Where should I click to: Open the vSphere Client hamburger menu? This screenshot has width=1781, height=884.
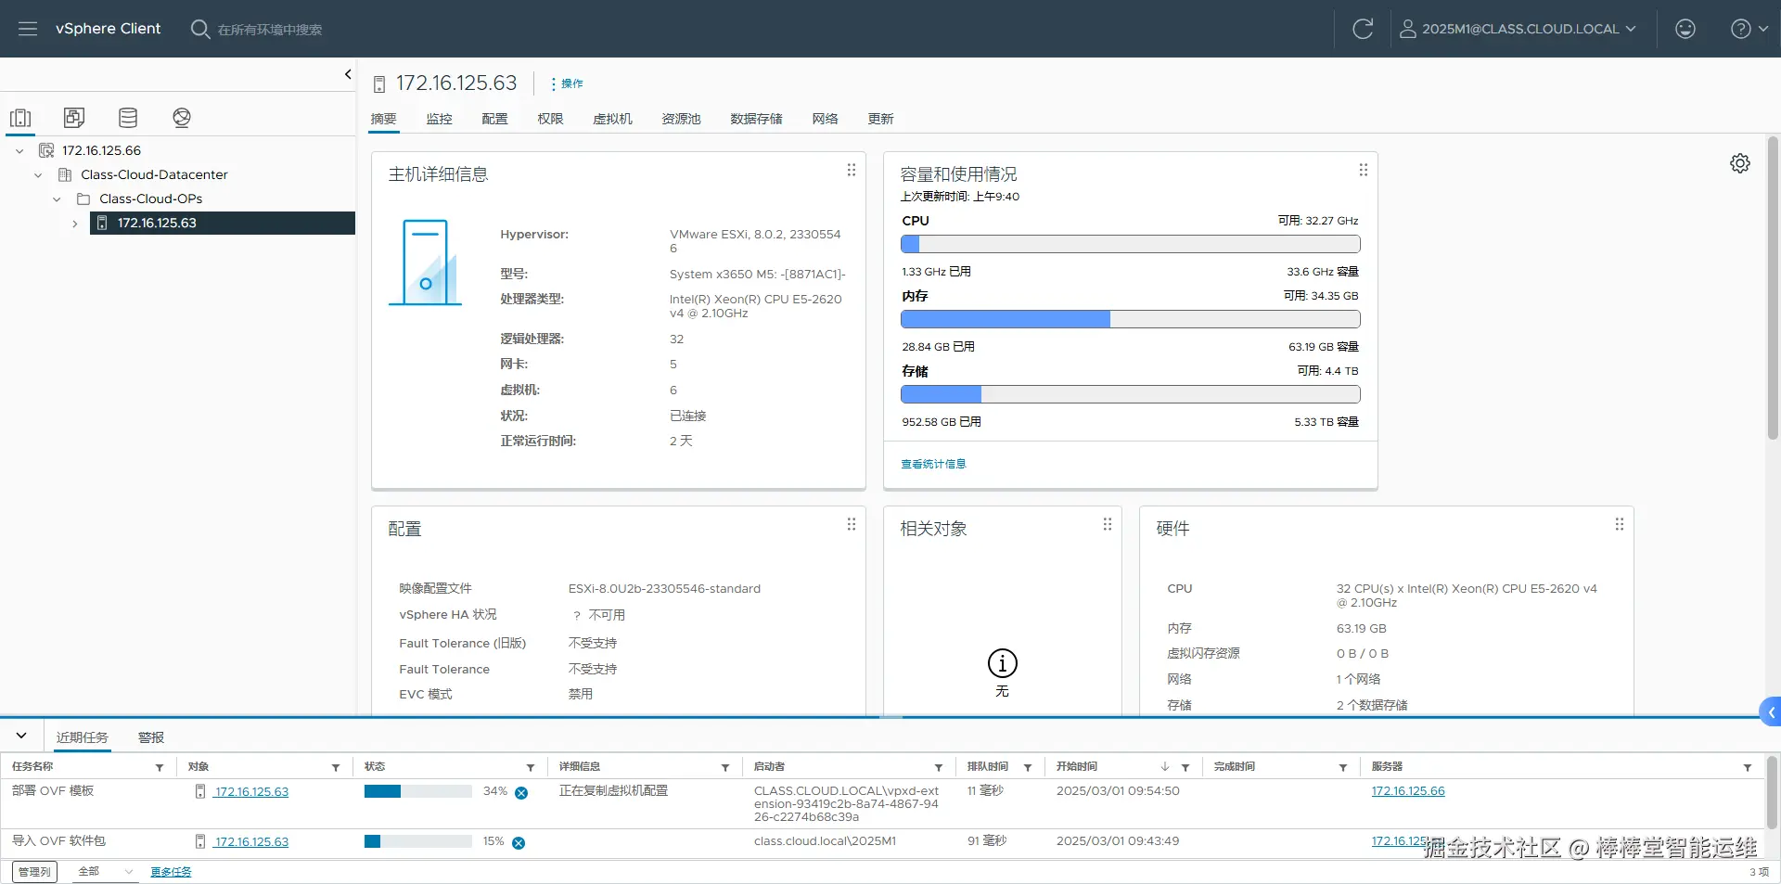[28, 29]
